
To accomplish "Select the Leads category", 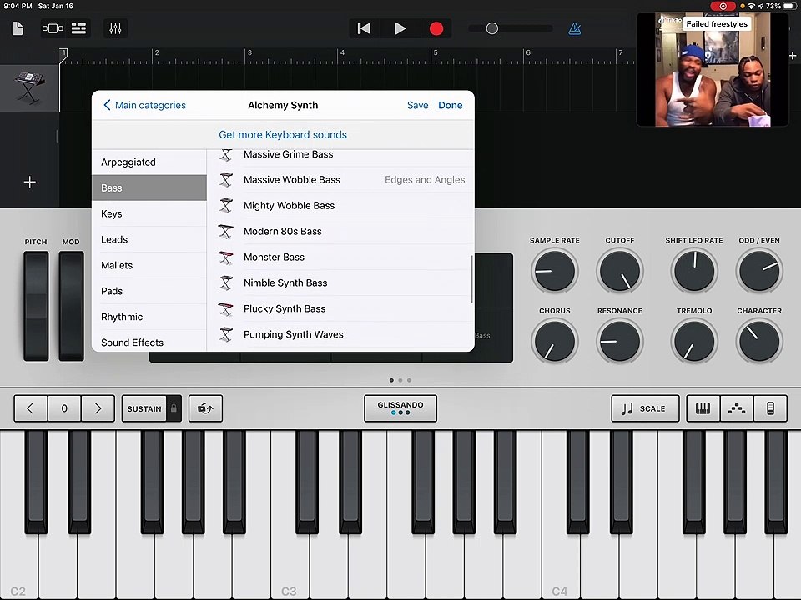I will pyautogui.click(x=149, y=239).
